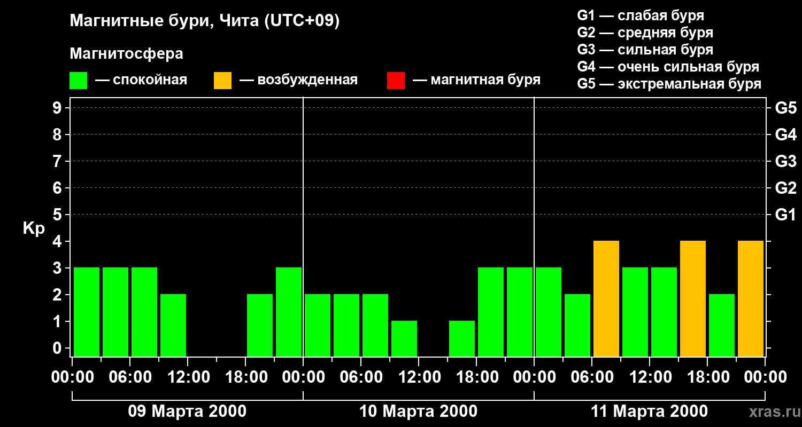The image size is (802, 427).
Task: Click the first green bar on 09 March at 00:00
Action: point(87,312)
